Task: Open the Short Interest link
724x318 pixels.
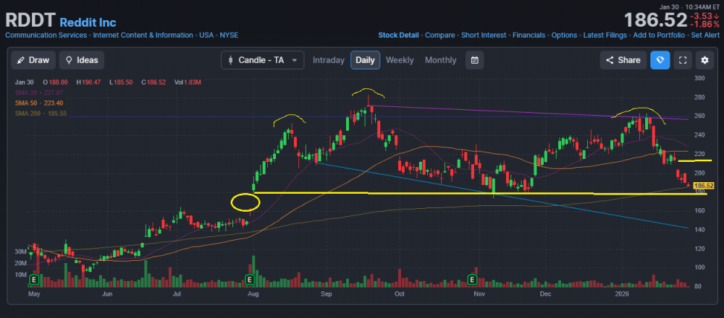Action: (484, 35)
